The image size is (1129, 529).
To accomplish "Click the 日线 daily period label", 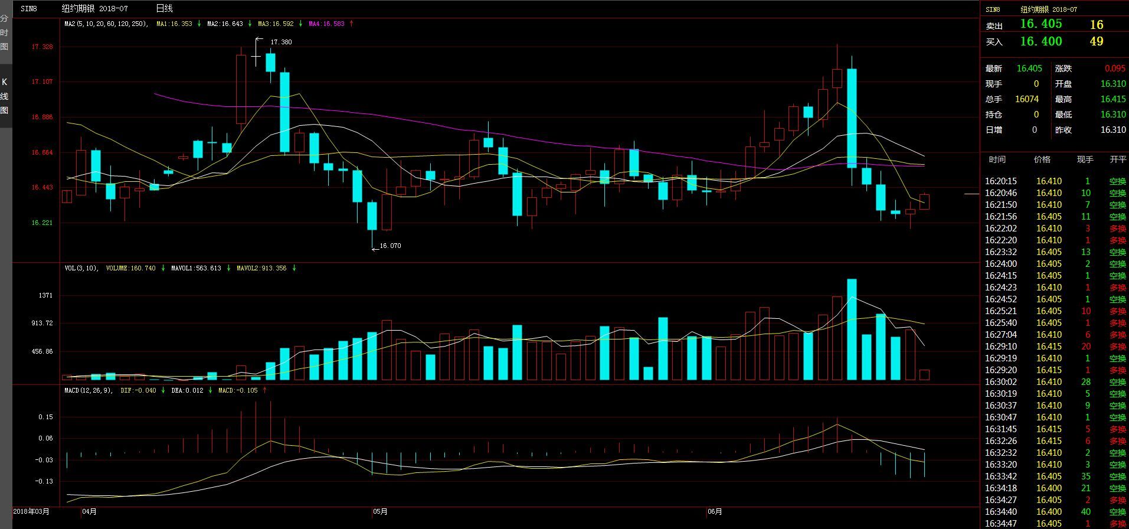I will 164,9.
